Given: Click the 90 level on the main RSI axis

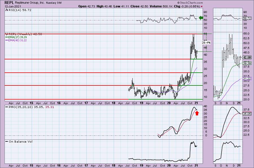Looking at the screenshot, I should tap(205, 12).
